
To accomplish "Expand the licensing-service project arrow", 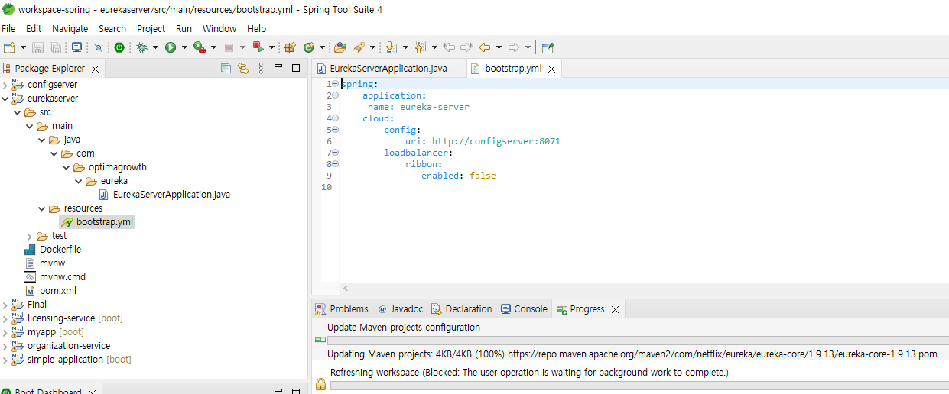I will [x=5, y=318].
